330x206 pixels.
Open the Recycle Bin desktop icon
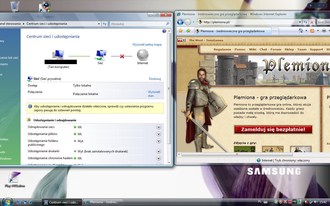pos(15,6)
